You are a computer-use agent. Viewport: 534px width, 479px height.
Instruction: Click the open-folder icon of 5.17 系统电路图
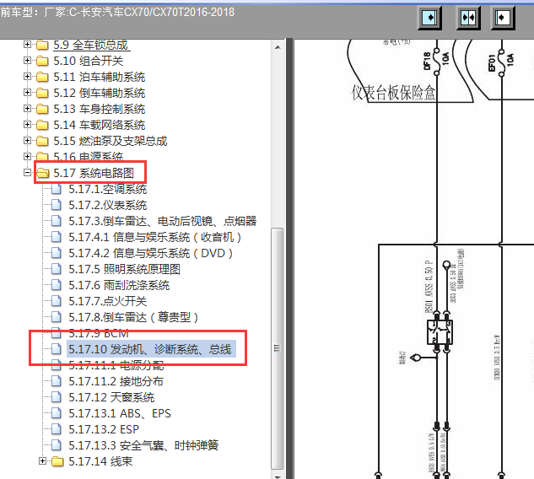tap(42, 173)
